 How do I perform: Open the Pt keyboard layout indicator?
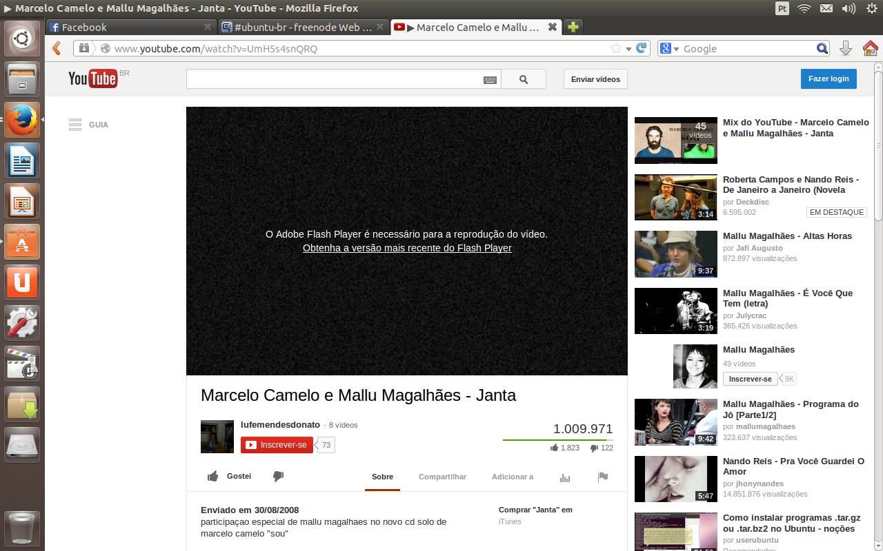782,8
